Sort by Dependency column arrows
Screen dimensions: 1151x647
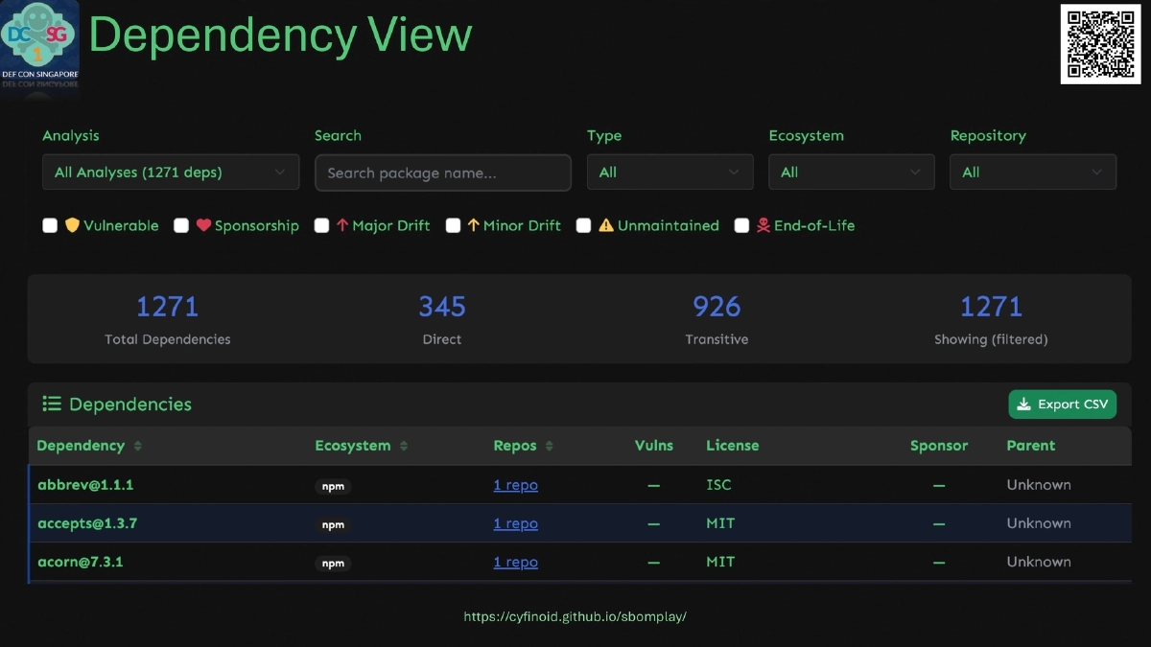pos(138,447)
